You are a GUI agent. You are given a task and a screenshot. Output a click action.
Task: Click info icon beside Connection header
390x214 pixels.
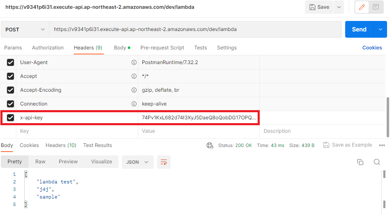pyautogui.click(x=134, y=104)
